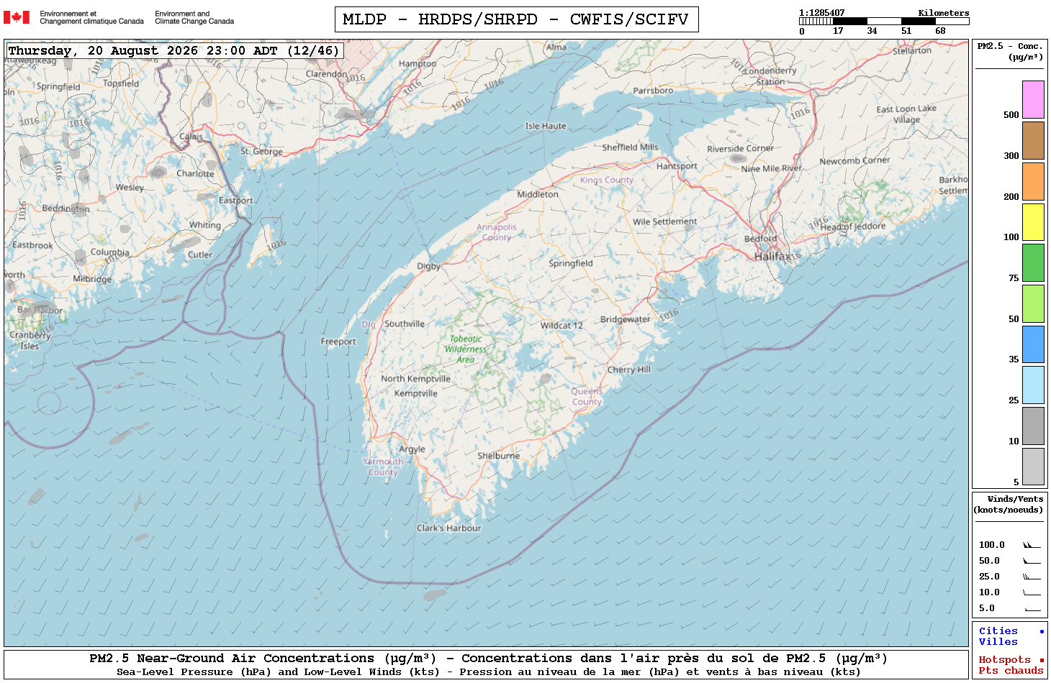1051x683 pixels.
Task: Select the dark green 75-100 concentration swatch
Action: (1033, 262)
